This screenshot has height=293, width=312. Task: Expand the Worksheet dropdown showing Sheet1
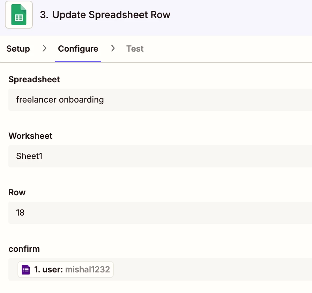(160, 156)
